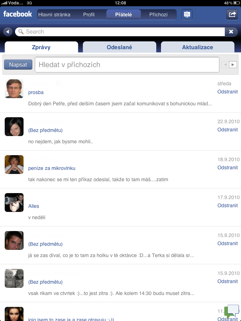241x321 pixels.
Task: Tap preview 'vsak rikam ve ctvrtek'
Action: tap(111, 293)
